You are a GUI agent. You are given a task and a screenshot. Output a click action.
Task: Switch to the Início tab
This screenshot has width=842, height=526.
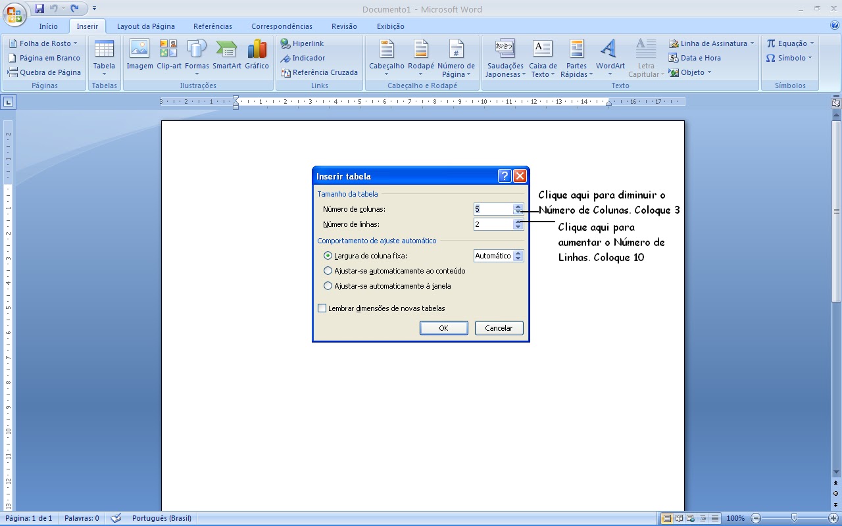(48, 26)
